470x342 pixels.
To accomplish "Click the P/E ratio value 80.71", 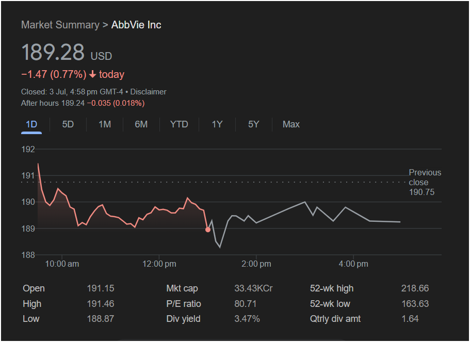I will point(245,304).
